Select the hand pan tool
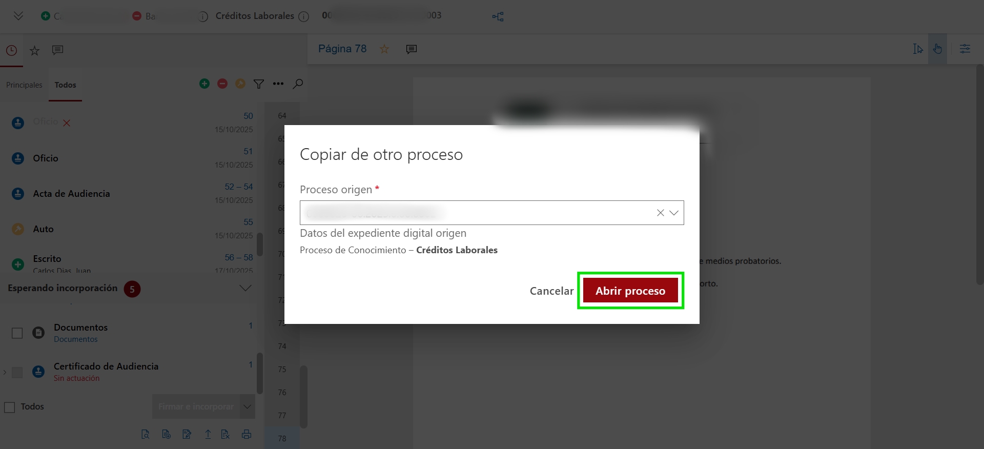Screen dimensions: 984x449 937,49
